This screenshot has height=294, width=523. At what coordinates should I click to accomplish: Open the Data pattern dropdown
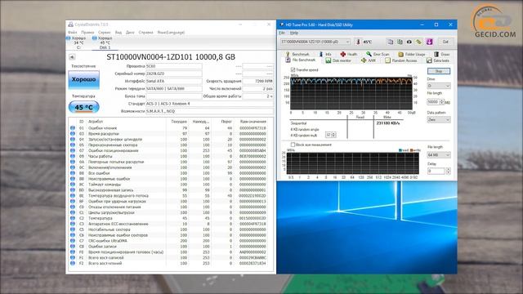pyautogui.click(x=439, y=120)
